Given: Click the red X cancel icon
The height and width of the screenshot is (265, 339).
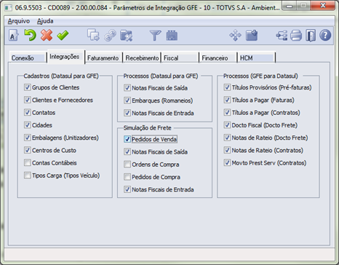Looking at the screenshot, I should [x=47, y=36].
